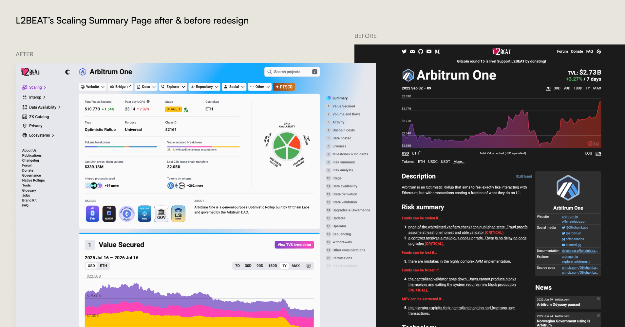The width and height of the screenshot is (625, 327).
Task: Click the large Arbitrum One logo in the info card
Action: tap(568, 188)
